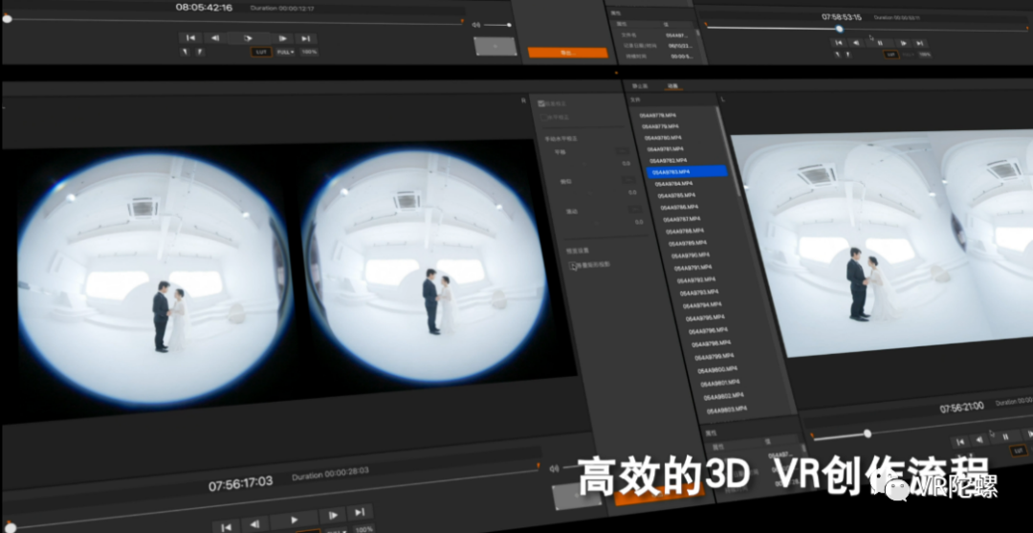Step back one frame in 08:05:42:16 player
Screen dimensions: 1033x533
click(x=215, y=38)
